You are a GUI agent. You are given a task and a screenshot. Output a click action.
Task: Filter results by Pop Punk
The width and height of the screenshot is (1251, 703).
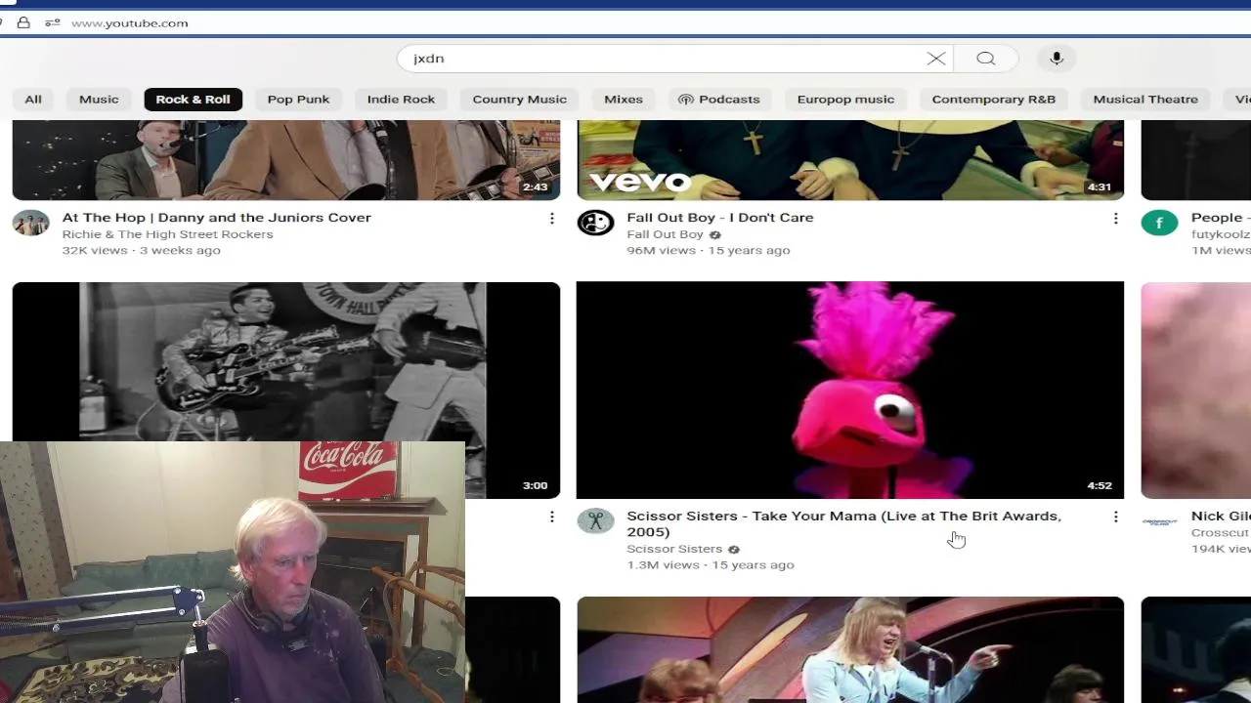[x=298, y=99]
